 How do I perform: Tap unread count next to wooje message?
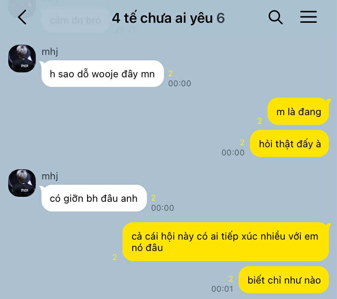click(x=171, y=74)
